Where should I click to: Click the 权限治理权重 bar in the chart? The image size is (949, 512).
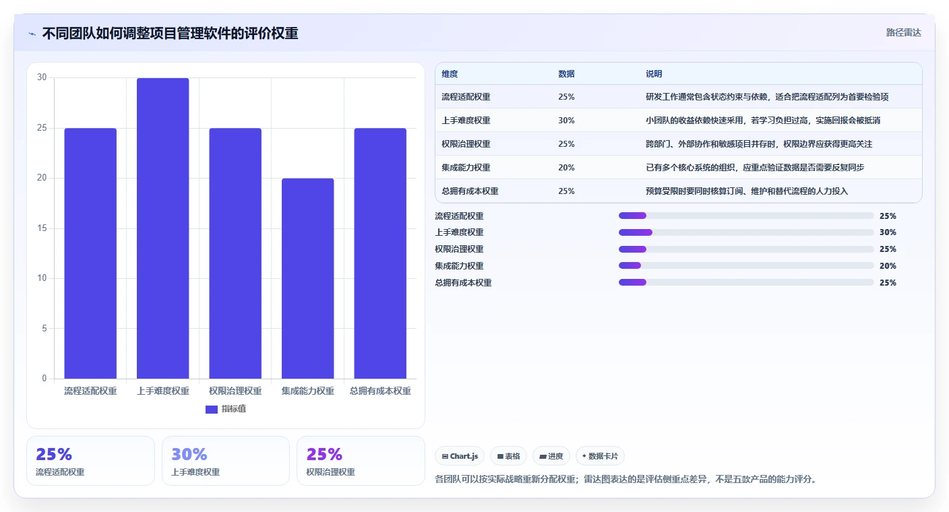(x=235, y=253)
